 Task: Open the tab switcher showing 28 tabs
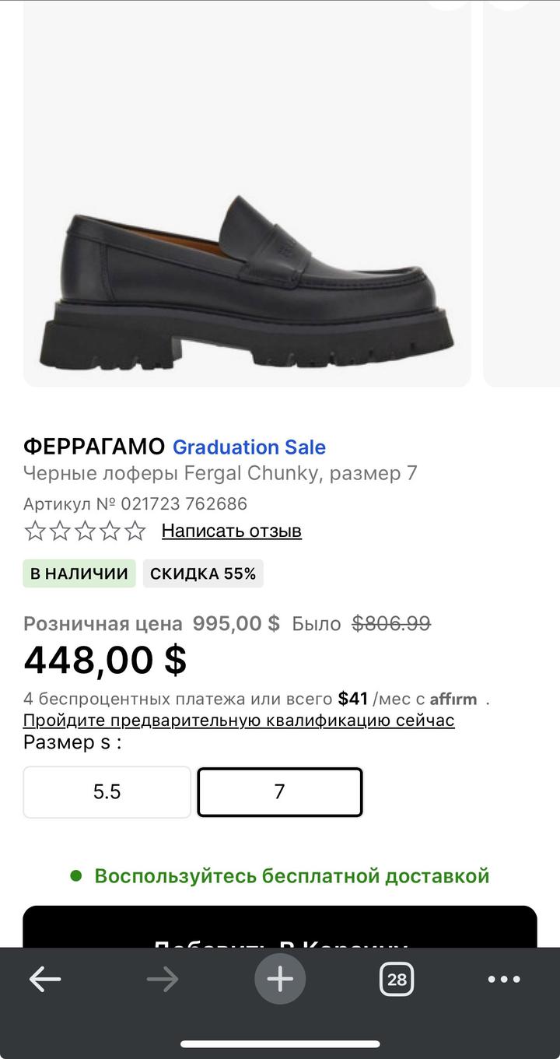397,979
